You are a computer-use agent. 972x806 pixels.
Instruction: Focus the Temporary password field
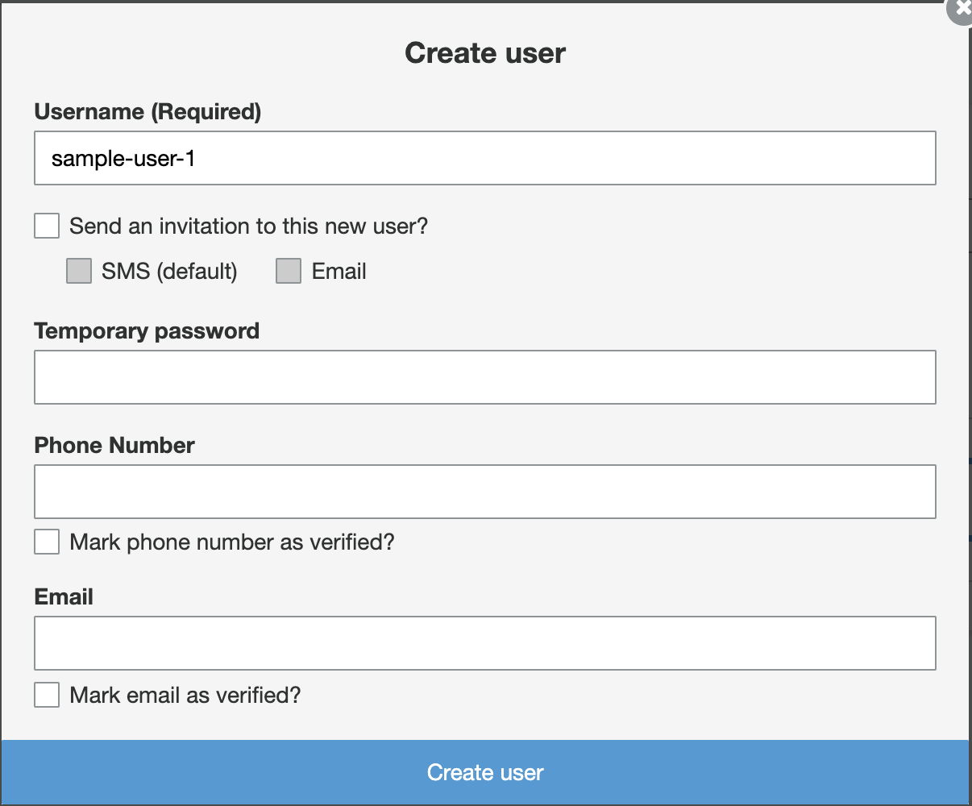point(484,377)
